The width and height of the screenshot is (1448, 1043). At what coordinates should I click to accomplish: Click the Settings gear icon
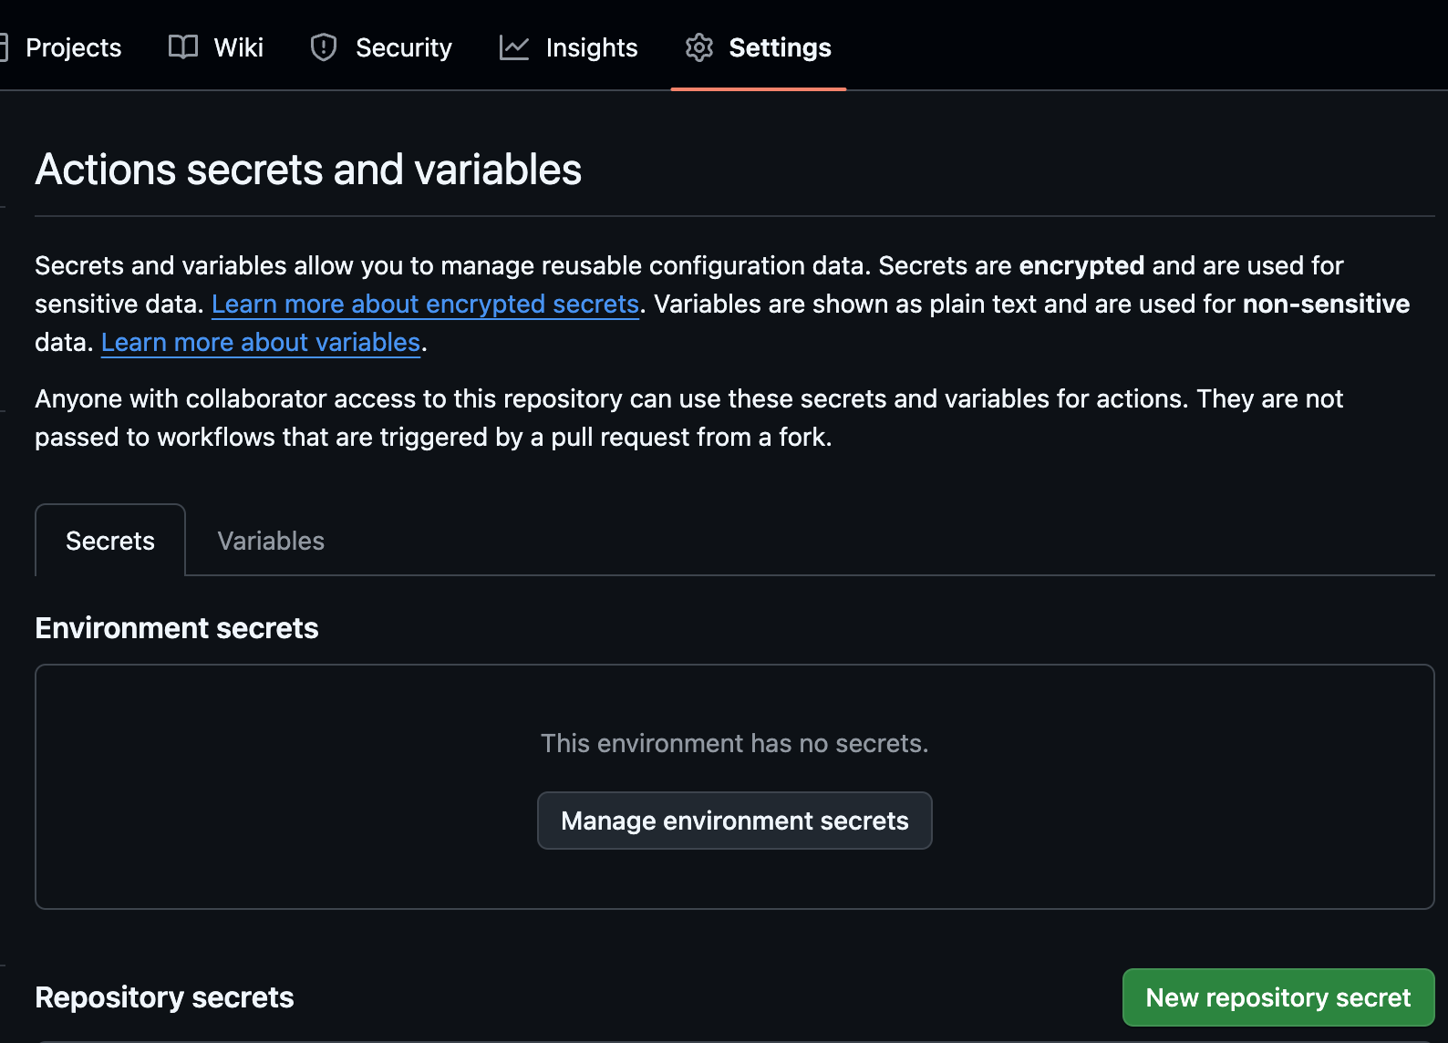(x=699, y=47)
